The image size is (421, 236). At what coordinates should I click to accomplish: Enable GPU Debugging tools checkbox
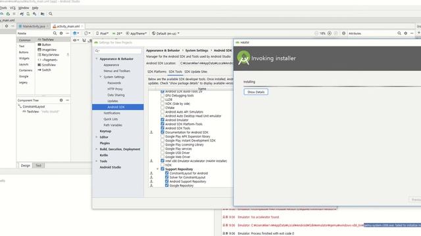[x=162, y=95]
